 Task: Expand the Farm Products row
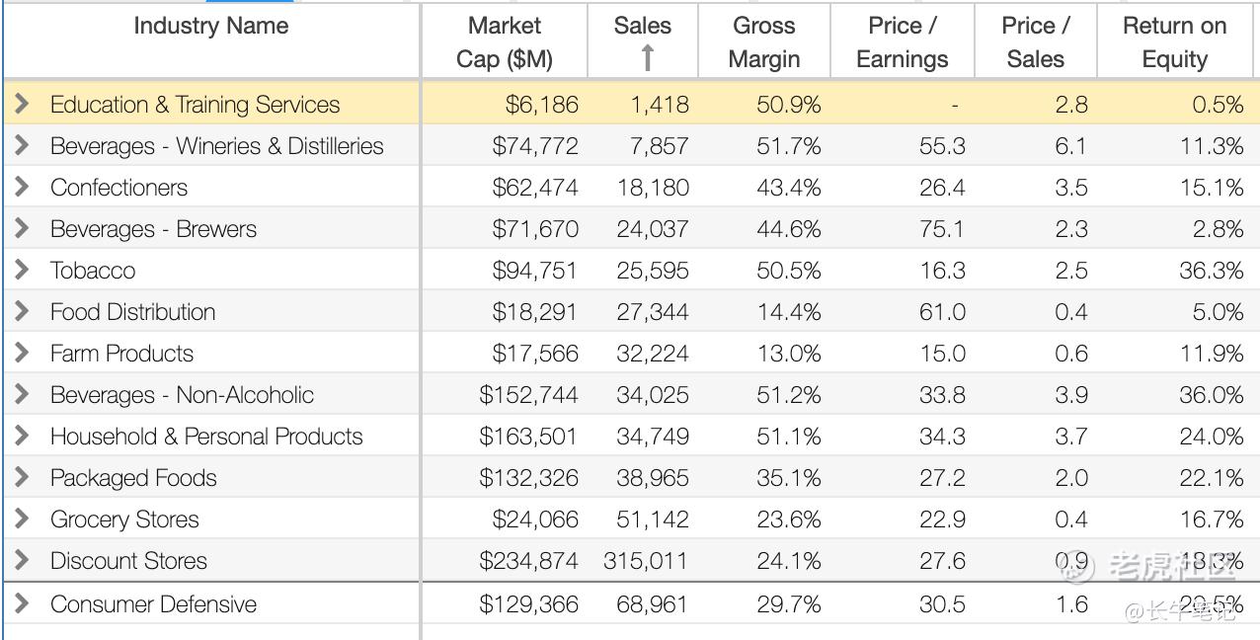click(x=22, y=353)
